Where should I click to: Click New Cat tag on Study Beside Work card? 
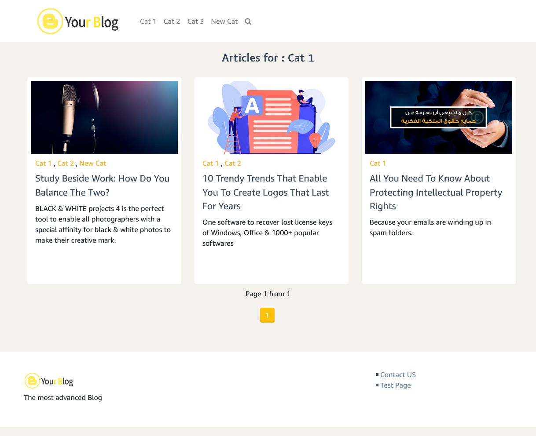click(x=93, y=163)
